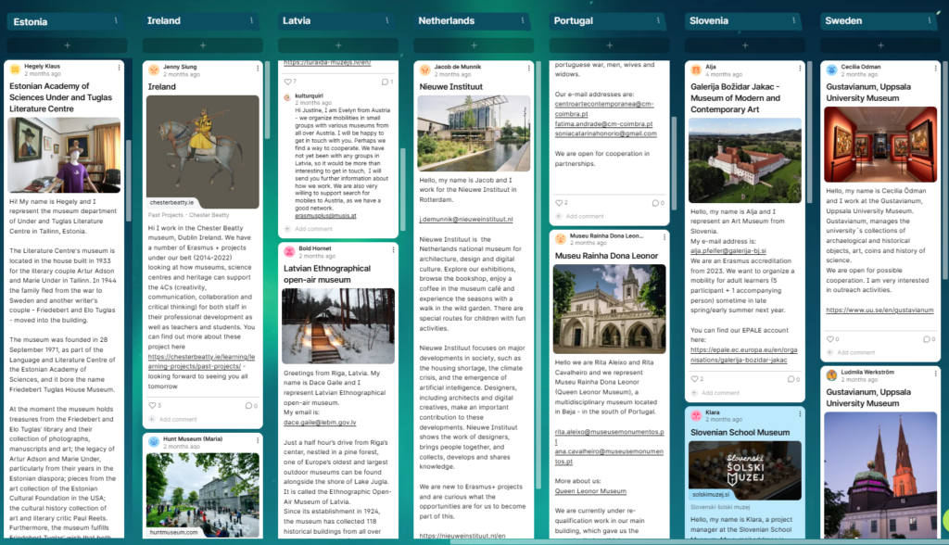Open comments on the Portugal e-mail addresses post
949x545 pixels.
coord(657,203)
